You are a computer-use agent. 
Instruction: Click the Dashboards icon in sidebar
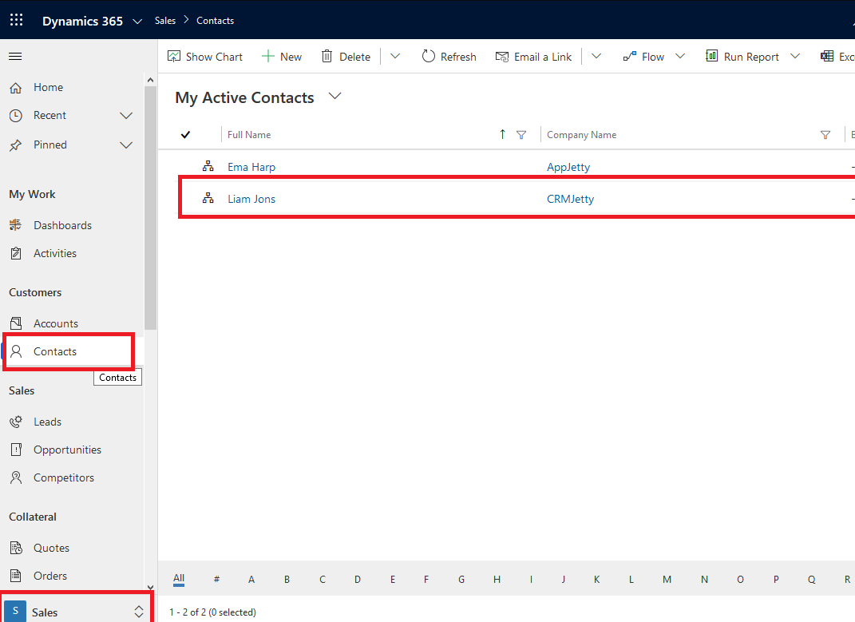click(x=16, y=225)
